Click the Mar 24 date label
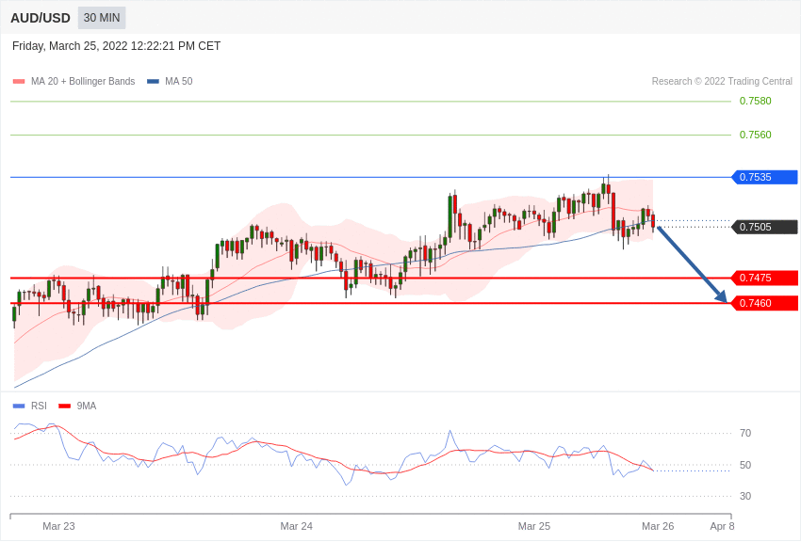 296,526
